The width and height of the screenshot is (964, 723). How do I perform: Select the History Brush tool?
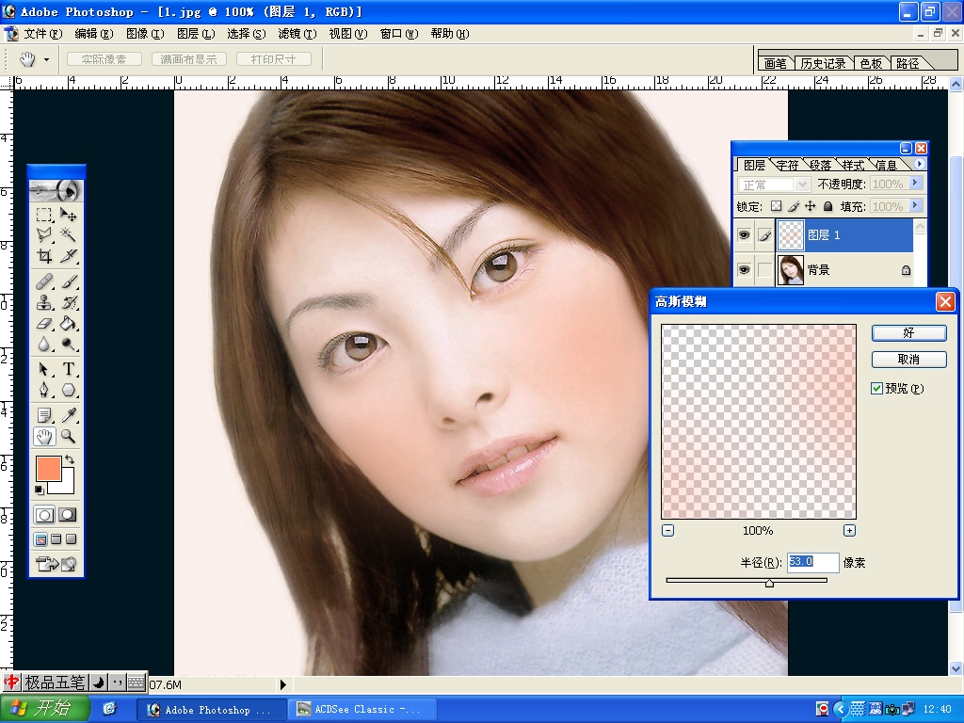pyautogui.click(x=68, y=302)
